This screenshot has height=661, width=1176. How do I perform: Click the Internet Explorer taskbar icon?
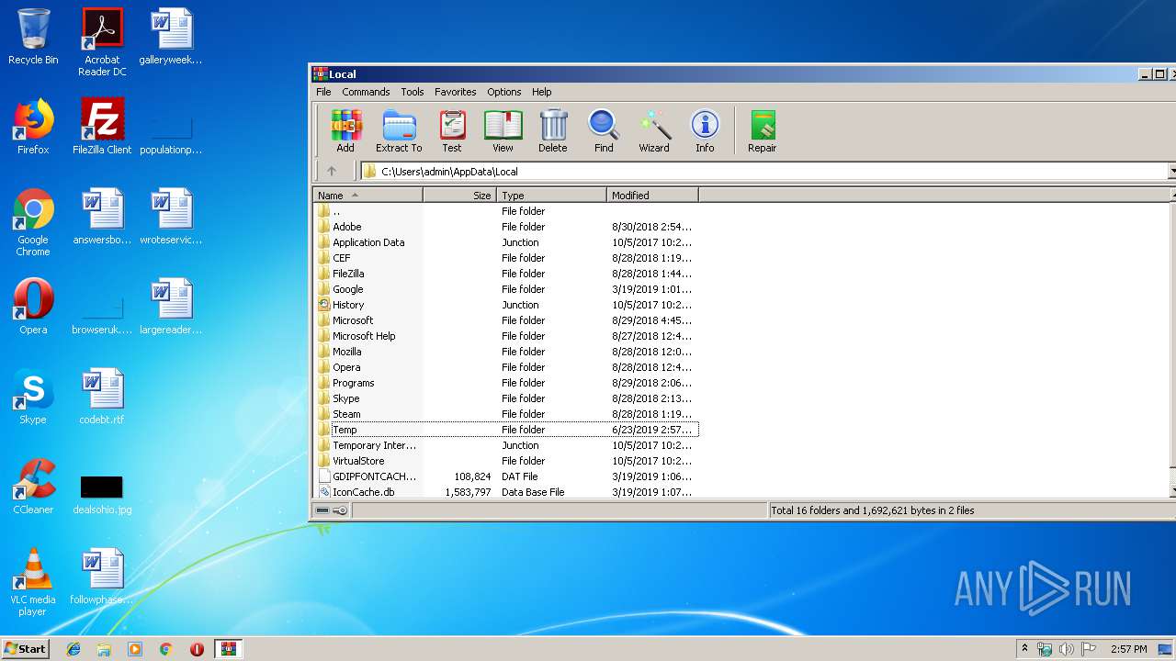[x=73, y=649]
